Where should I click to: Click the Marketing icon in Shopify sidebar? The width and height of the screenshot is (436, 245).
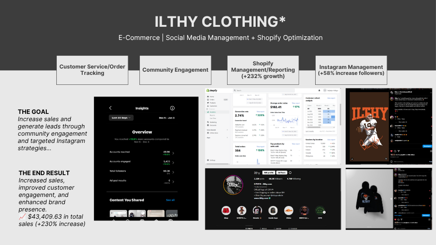(208, 122)
